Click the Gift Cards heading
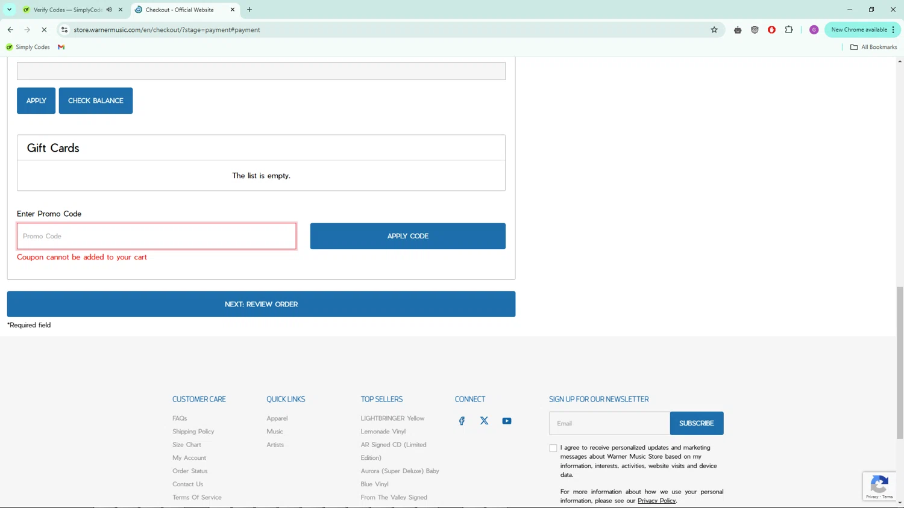This screenshot has height=508, width=904. click(53, 148)
